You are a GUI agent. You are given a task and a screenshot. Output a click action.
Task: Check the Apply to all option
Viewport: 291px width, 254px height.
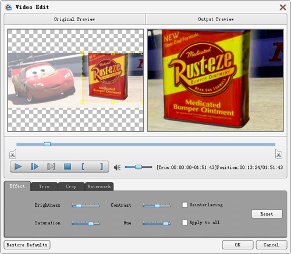tap(184, 223)
